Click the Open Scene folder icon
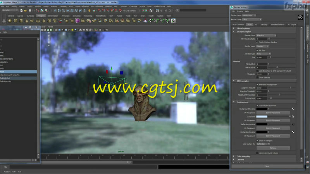This screenshot has width=310, height=174. 26,10
